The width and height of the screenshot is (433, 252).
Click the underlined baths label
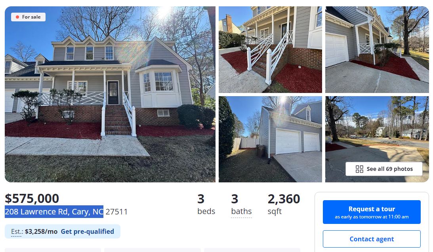coord(241,212)
